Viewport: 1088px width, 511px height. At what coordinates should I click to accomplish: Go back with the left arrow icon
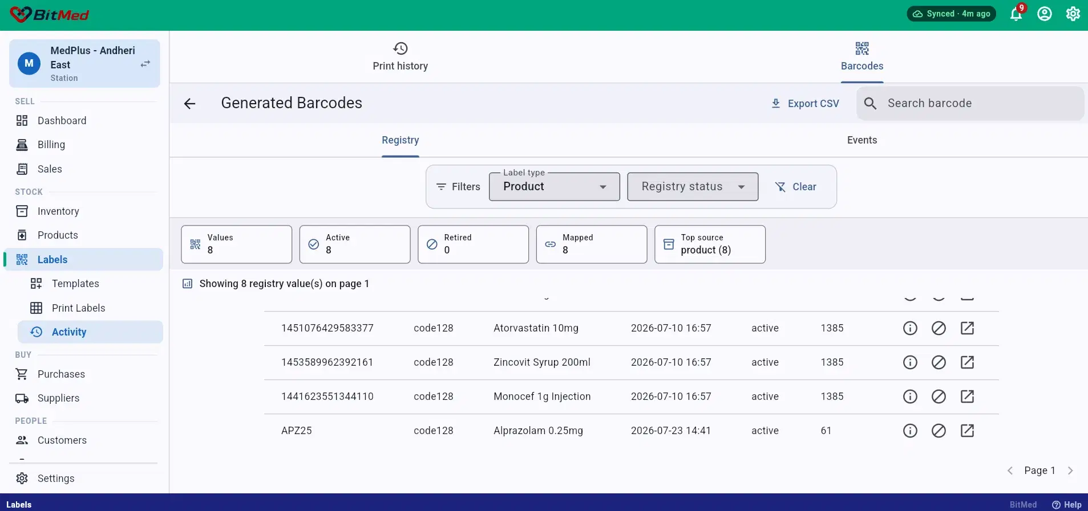(190, 104)
